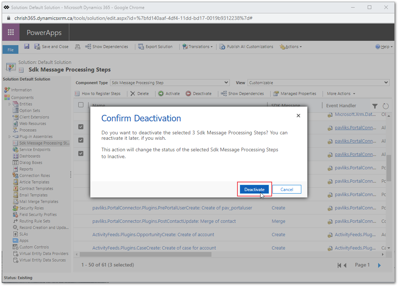Click the Apps icon in tree
This screenshot has height=286, width=398.
click(16, 240)
